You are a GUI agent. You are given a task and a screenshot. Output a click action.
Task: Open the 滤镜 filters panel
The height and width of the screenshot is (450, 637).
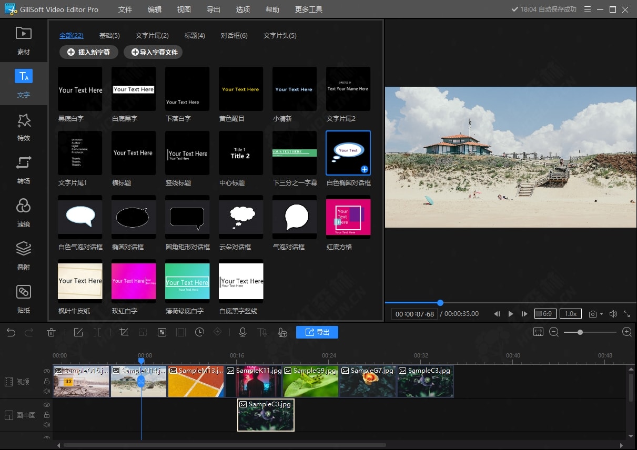pos(24,212)
